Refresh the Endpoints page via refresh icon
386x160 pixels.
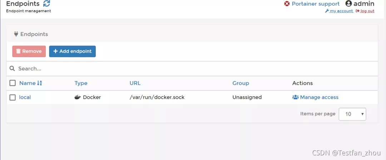46,4
